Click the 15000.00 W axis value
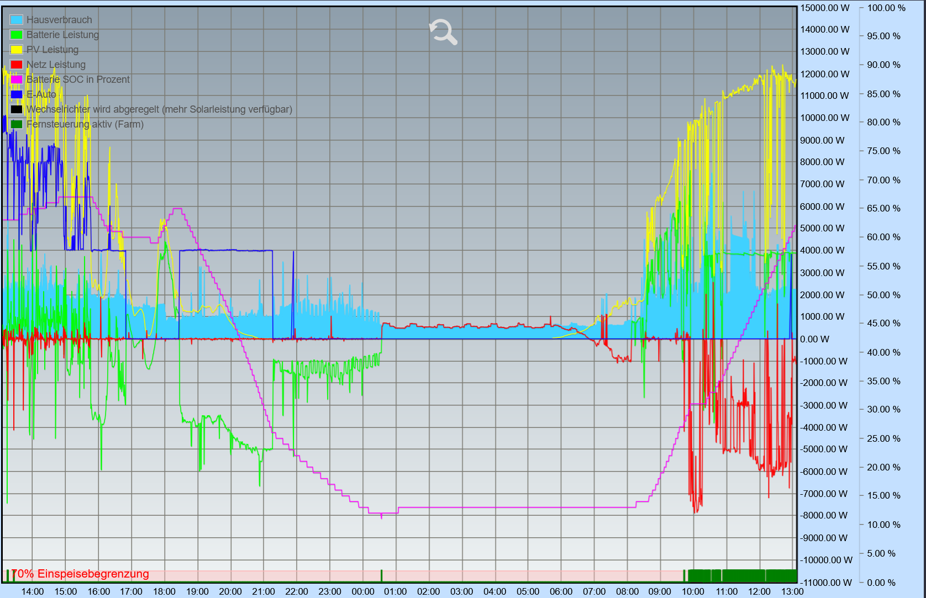This screenshot has height=598, width=926. [x=825, y=8]
